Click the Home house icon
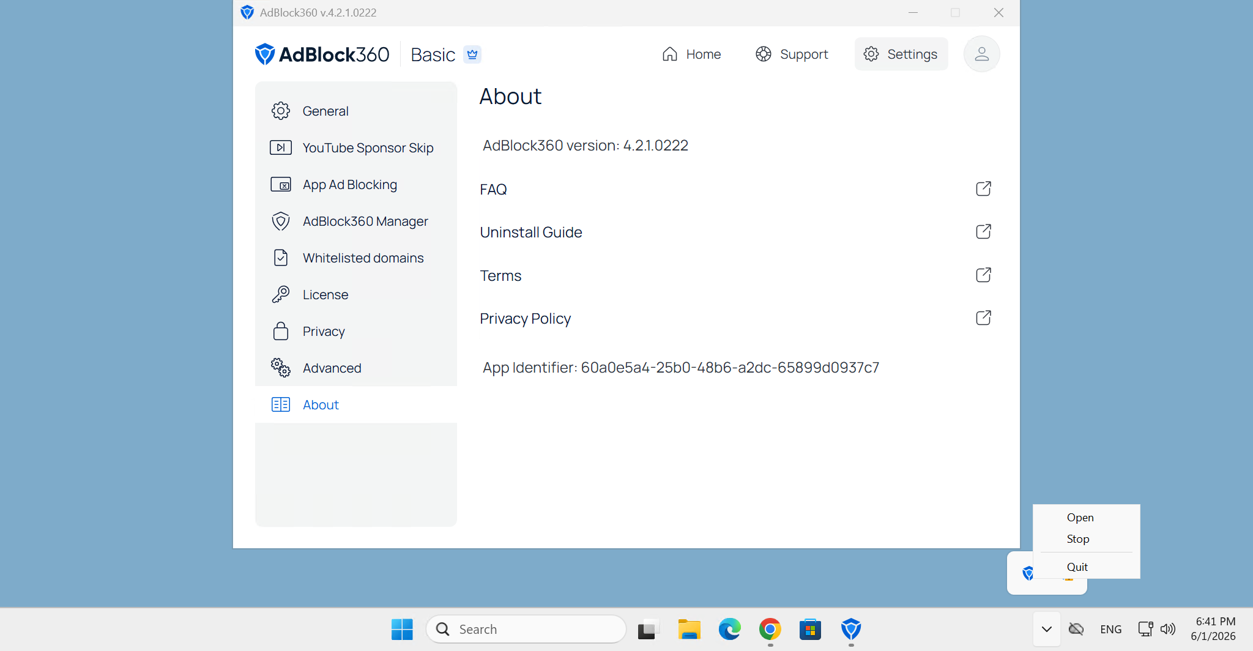1253x651 pixels. (670, 54)
